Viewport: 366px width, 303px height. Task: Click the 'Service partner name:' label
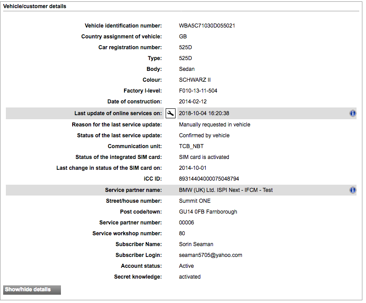[133, 190]
